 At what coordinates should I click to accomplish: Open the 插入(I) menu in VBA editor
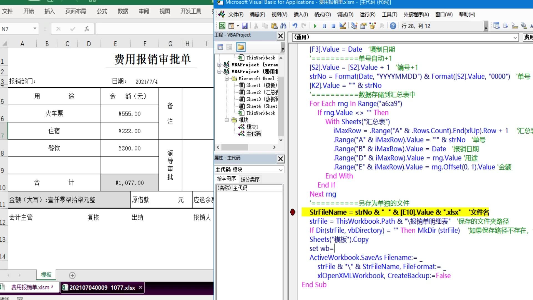(x=301, y=14)
